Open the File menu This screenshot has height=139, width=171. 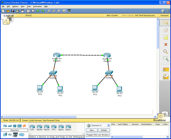3,6
